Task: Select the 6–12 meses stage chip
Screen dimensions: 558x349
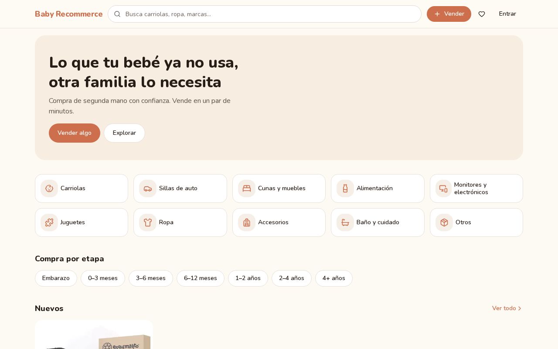Action: [x=201, y=278]
